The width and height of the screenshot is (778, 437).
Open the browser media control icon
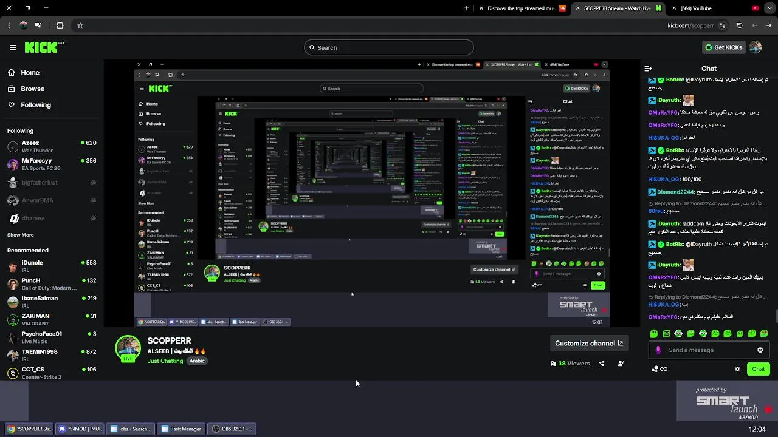coord(38,25)
